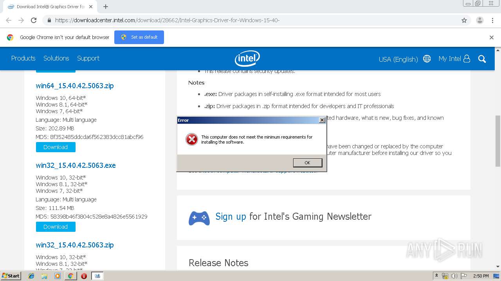This screenshot has width=501, height=281.
Task: Dismiss the default browser infobar
Action: pos(492,37)
